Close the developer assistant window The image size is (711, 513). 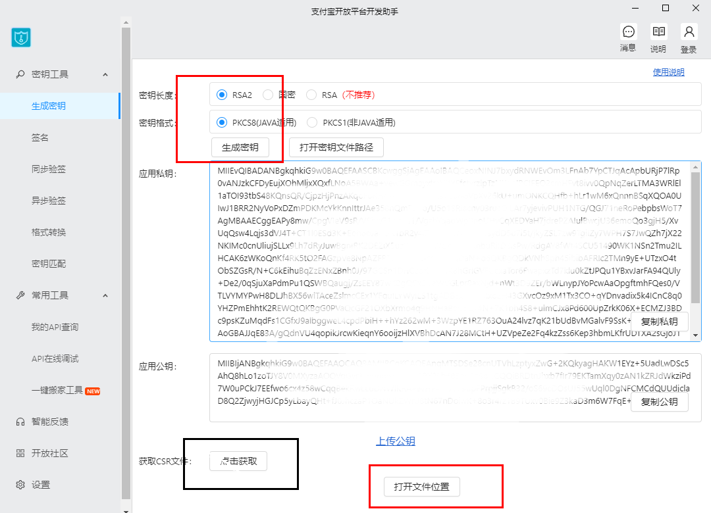696,8
